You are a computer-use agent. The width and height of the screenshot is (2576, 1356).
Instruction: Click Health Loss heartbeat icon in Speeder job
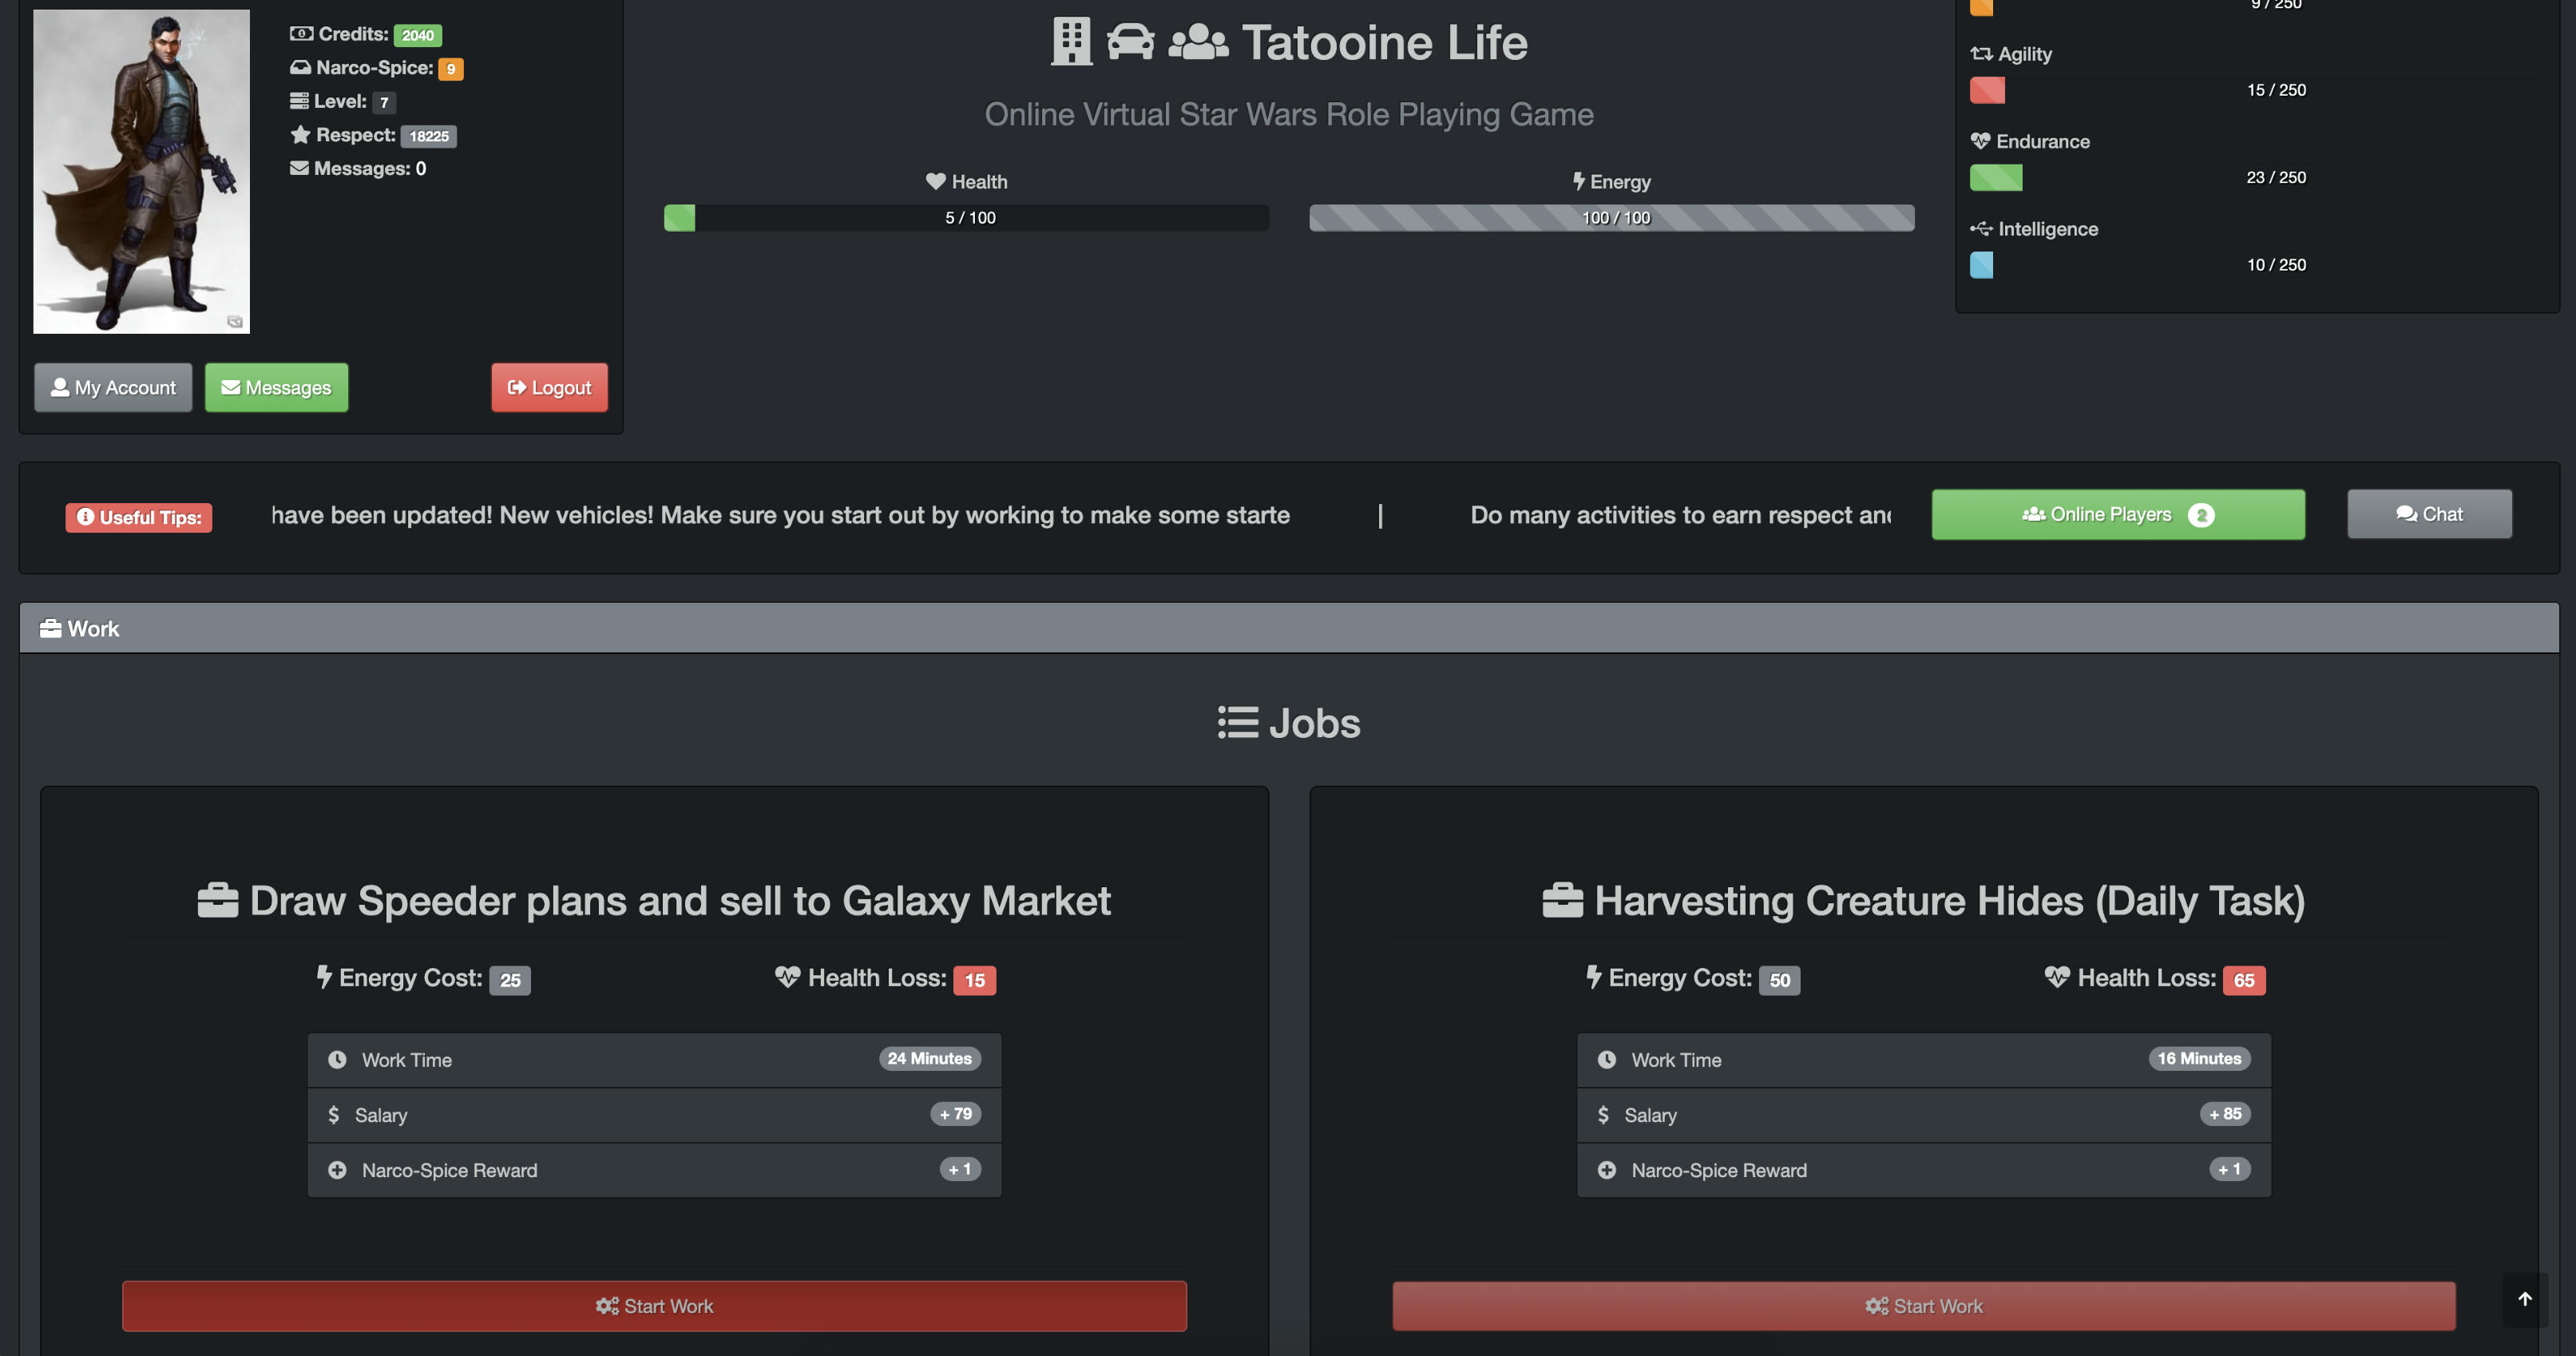[x=788, y=977]
